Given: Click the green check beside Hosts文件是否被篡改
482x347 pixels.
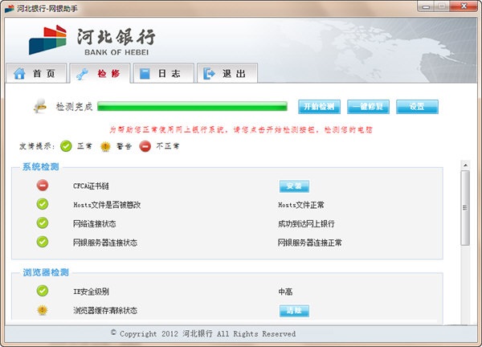Looking at the screenshot, I should coord(43,204).
